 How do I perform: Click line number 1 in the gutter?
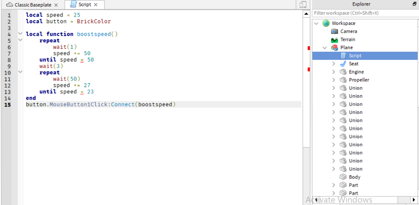pyautogui.click(x=9, y=15)
